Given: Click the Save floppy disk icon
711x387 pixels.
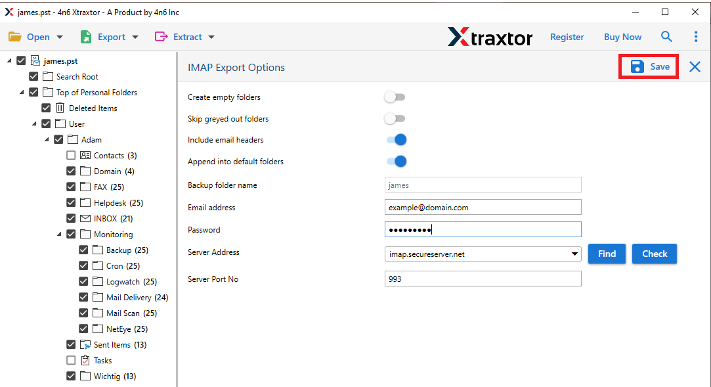Looking at the screenshot, I should click(637, 66).
